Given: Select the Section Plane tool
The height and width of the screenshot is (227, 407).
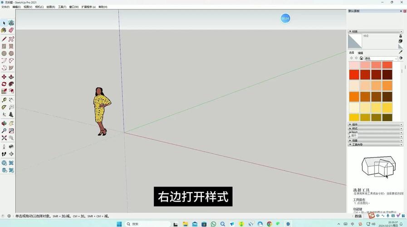Looking at the screenshot, I should tap(11, 154).
